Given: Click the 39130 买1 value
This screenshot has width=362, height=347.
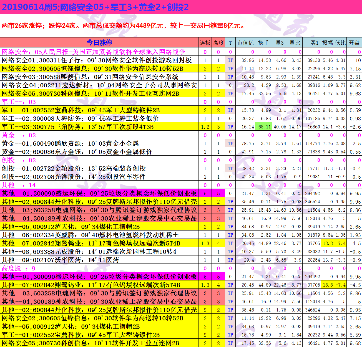Looking at the screenshot, I should point(314,60).
